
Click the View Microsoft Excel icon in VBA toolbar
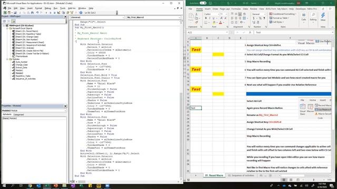5,13
